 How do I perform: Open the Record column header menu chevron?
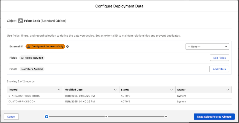(x=59, y=90)
